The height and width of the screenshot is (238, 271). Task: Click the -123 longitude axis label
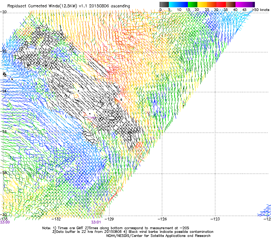(x=215, y=219)
